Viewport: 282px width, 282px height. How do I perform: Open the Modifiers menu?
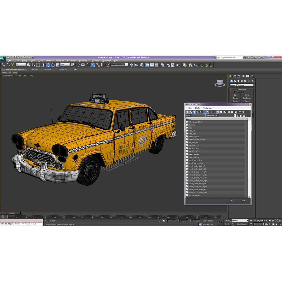[50, 61]
